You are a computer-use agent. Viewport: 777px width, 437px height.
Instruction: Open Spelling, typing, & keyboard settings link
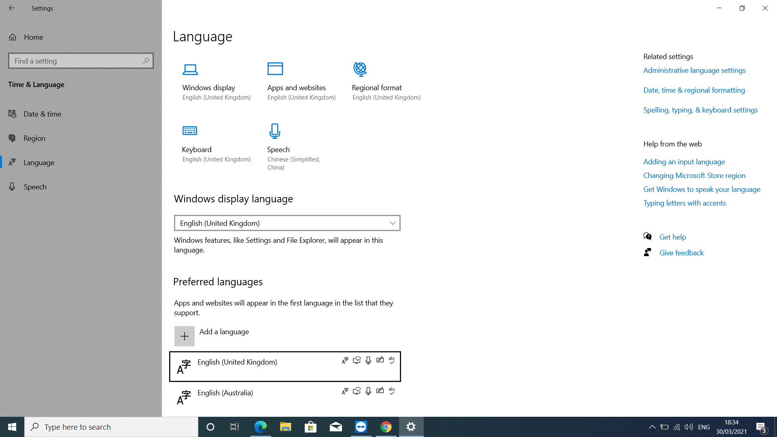click(x=701, y=110)
